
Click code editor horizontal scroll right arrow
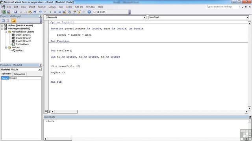click(x=246, y=112)
